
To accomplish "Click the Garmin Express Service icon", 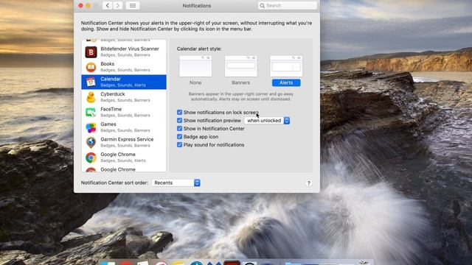I will coord(91,142).
